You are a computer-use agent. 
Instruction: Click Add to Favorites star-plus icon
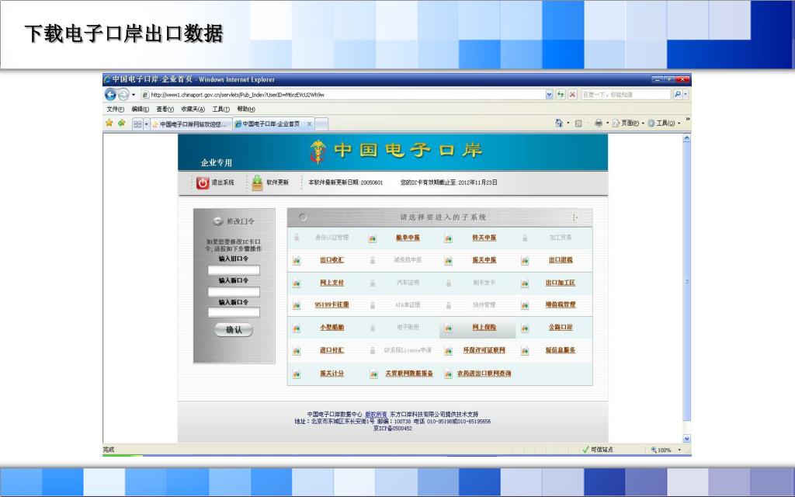tap(122, 123)
